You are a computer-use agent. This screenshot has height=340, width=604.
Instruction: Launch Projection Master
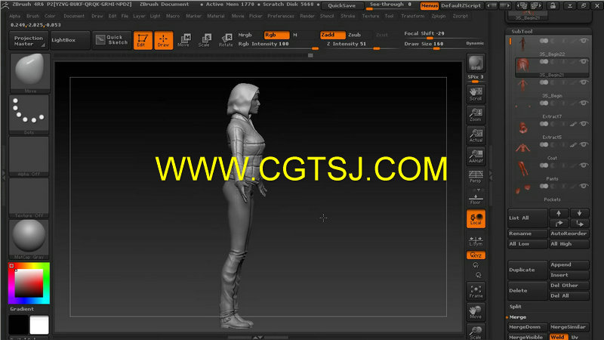pos(29,41)
